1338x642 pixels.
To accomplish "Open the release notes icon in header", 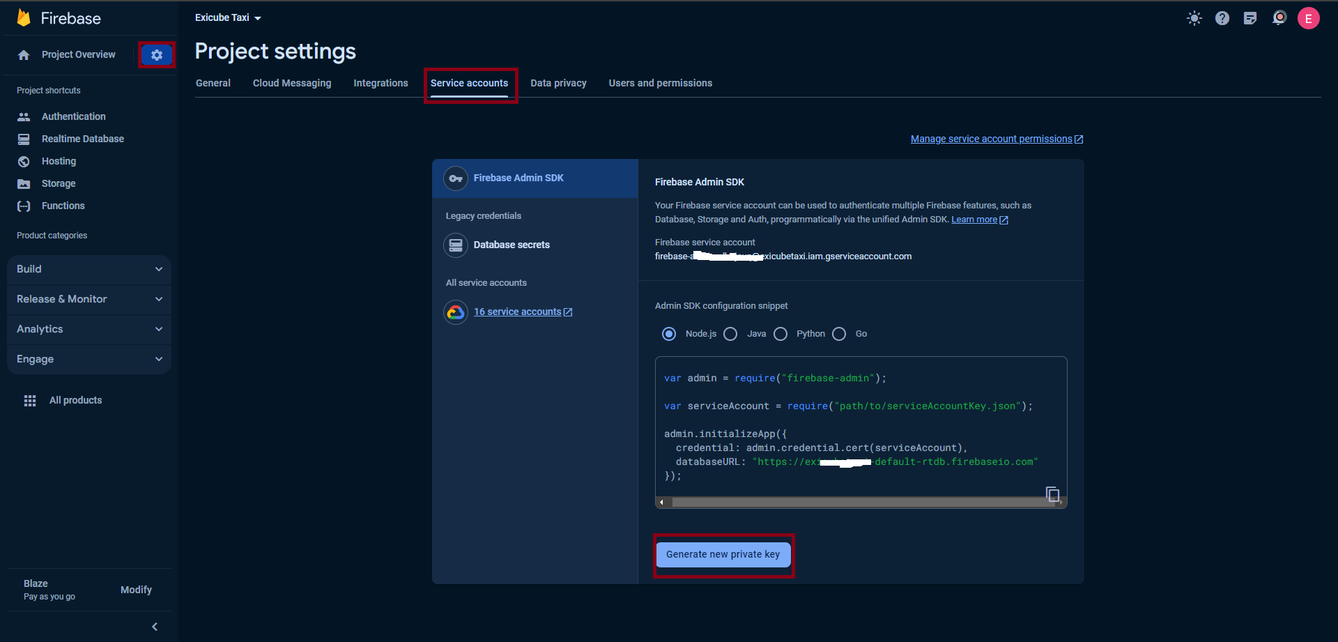I will coord(1250,19).
